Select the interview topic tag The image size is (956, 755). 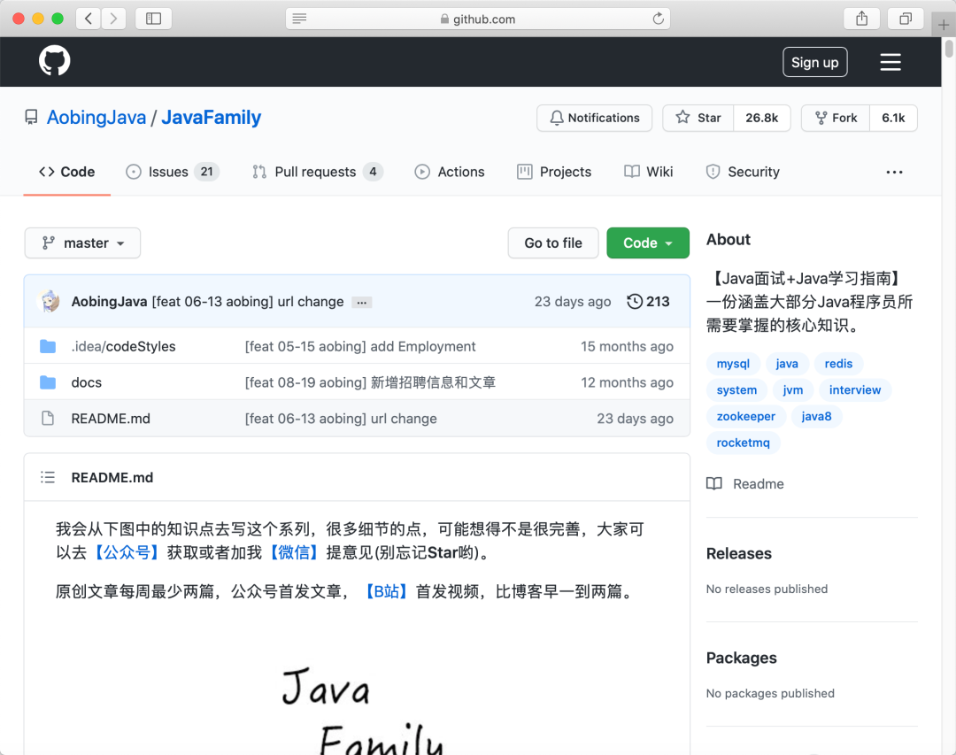click(855, 389)
